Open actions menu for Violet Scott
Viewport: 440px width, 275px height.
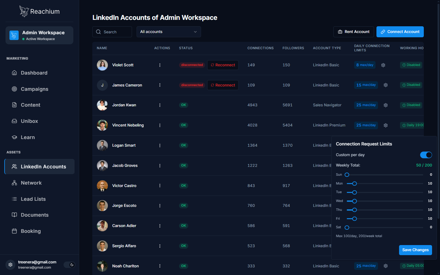pos(160,65)
